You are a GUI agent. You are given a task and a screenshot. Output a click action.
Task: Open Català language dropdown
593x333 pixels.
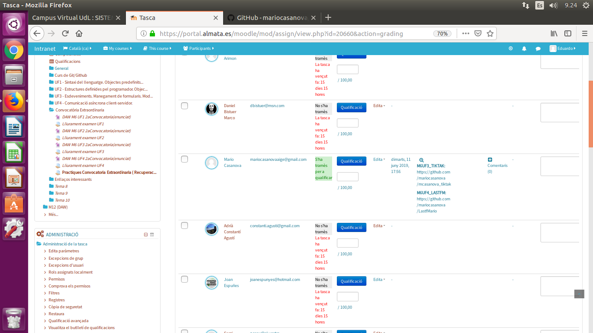pos(78,49)
